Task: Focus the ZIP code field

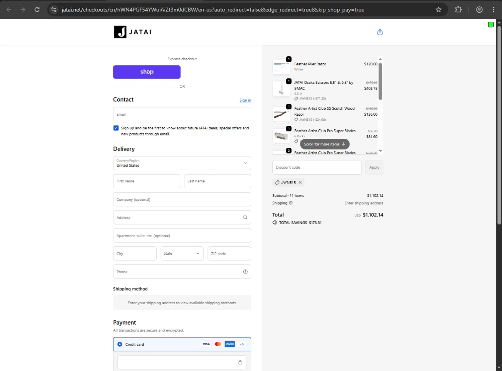Action: pos(229,254)
